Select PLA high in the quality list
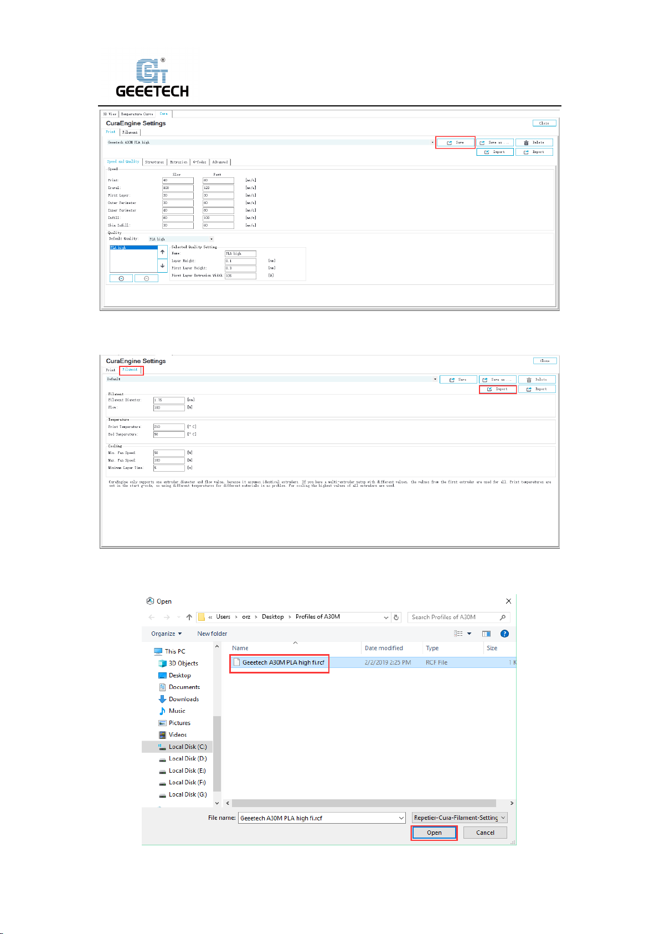This screenshot has width=660, height=934. pyautogui.click(x=133, y=248)
